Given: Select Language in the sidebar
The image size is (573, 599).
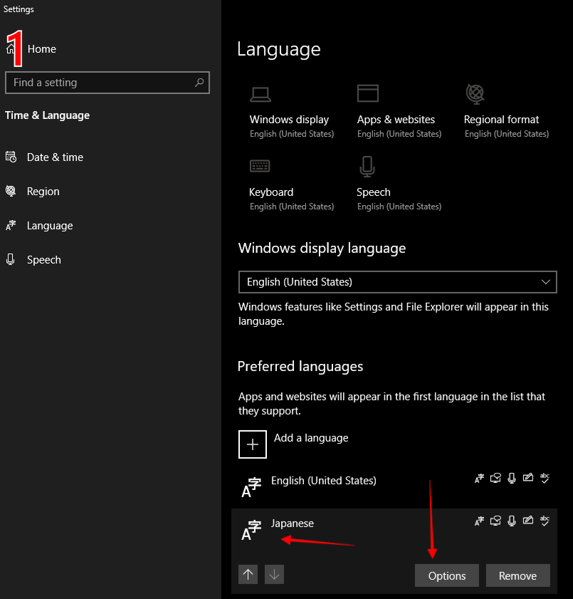Looking at the screenshot, I should pos(50,226).
